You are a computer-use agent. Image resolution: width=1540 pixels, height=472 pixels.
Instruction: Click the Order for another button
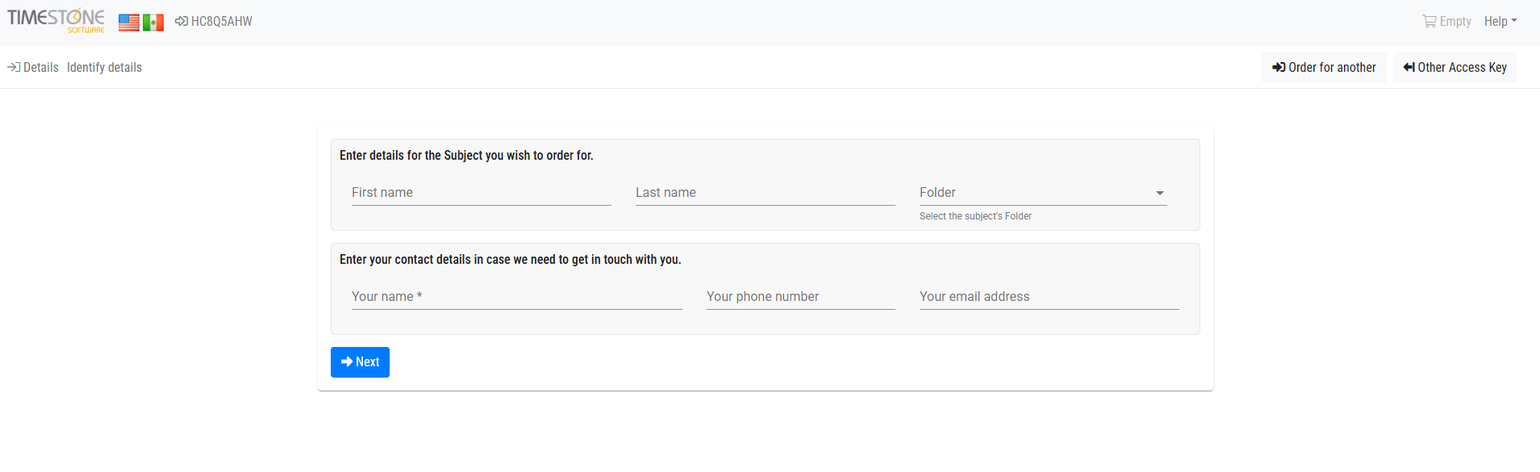coord(1324,67)
